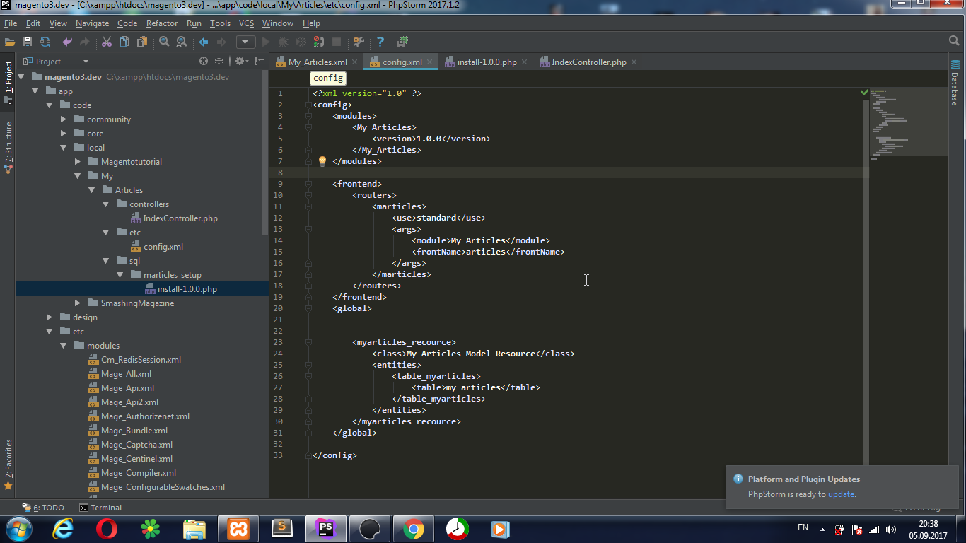Open the File menu
966x543 pixels.
(x=11, y=23)
